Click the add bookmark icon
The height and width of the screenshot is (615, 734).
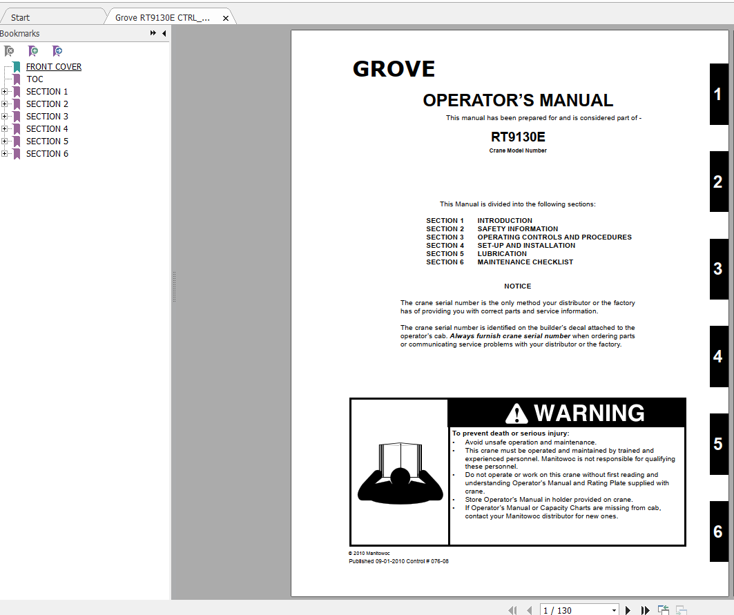pyautogui.click(x=32, y=50)
